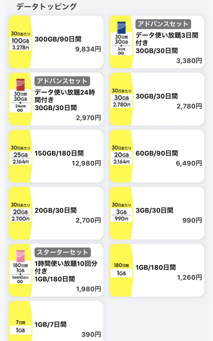Select the 150GB/180日間 plan card
The image size is (213, 341).
pos(56,156)
